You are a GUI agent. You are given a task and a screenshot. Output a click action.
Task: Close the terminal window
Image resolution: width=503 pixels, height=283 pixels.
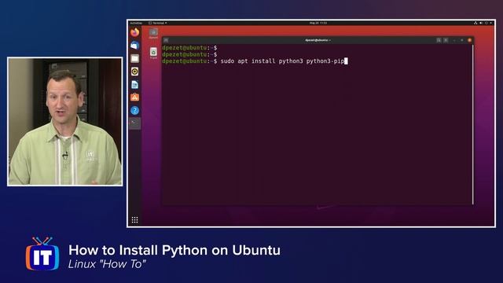point(470,40)
